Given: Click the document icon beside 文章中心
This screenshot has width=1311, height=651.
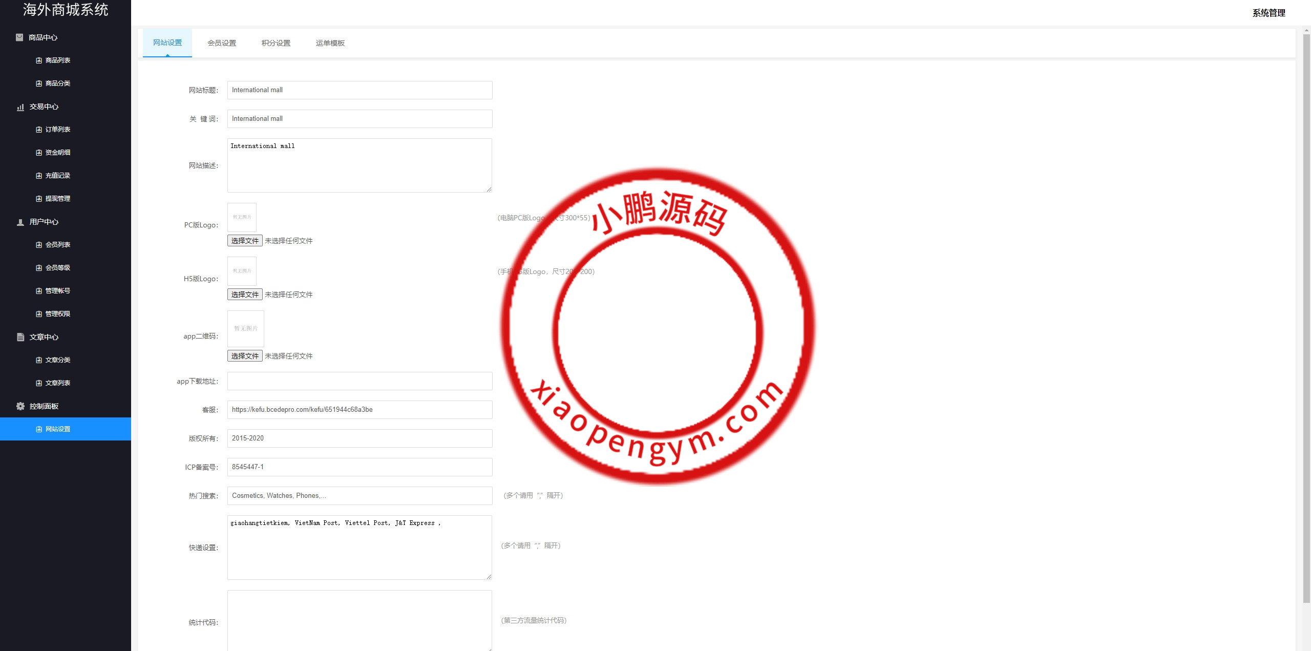Looking at the screenshot, I should pyautogui.click(x=20, y=337).
